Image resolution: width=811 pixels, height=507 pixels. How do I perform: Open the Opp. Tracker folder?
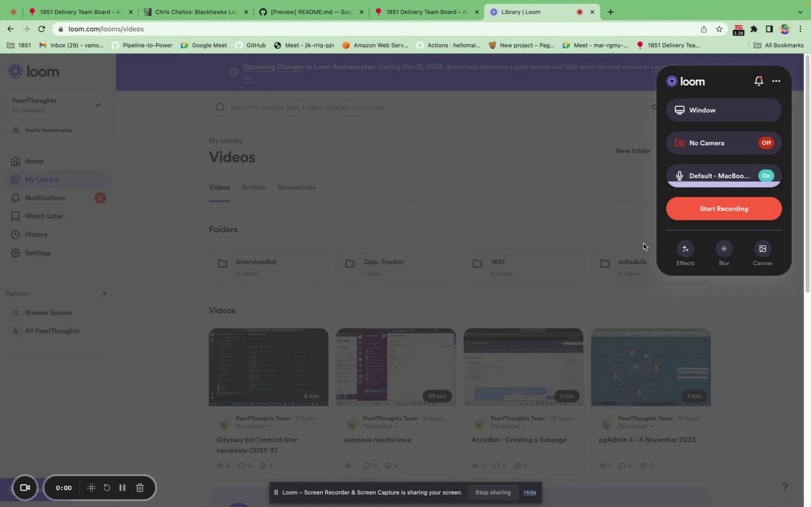396,267
